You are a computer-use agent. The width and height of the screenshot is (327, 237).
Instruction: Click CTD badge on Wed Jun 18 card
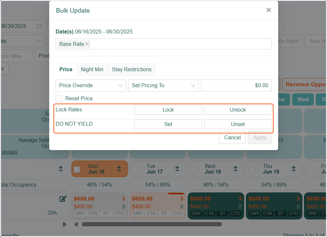click(235, 213)
